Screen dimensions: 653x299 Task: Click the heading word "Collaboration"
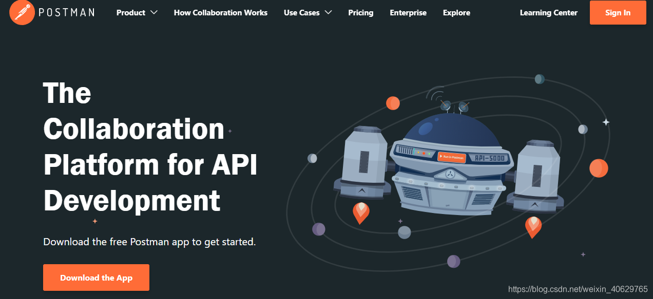(133, 129)
